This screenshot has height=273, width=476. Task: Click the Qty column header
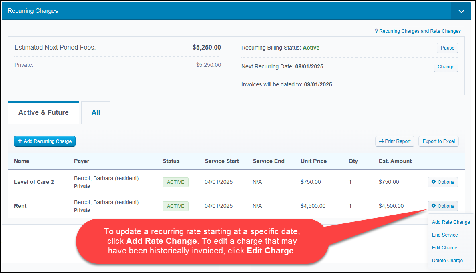point(353,161)
